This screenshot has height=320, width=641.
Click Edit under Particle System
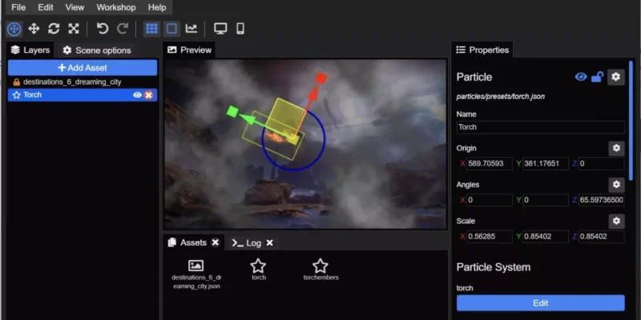click(x=540, y=303)
